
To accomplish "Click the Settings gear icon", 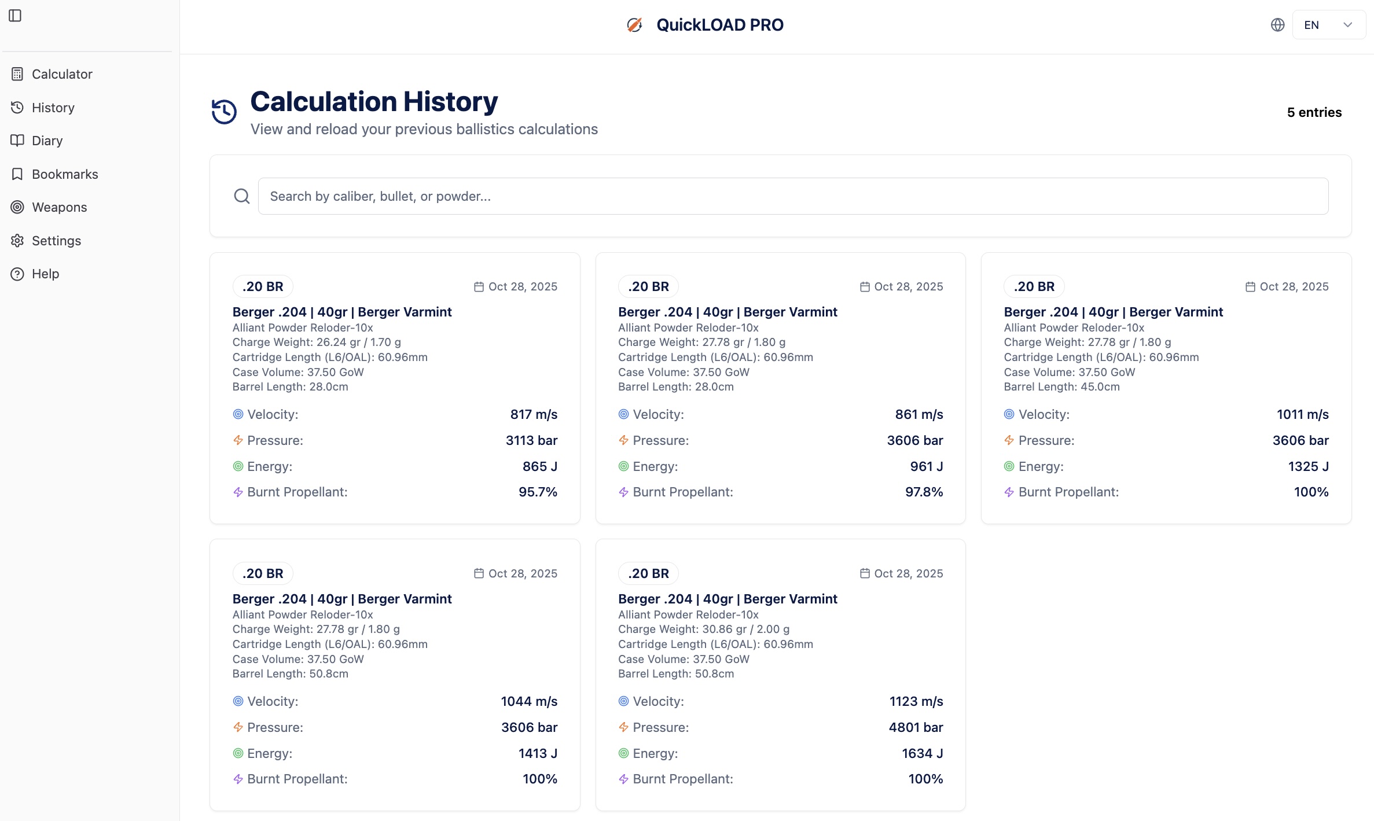I will click(x=17, y=241).
